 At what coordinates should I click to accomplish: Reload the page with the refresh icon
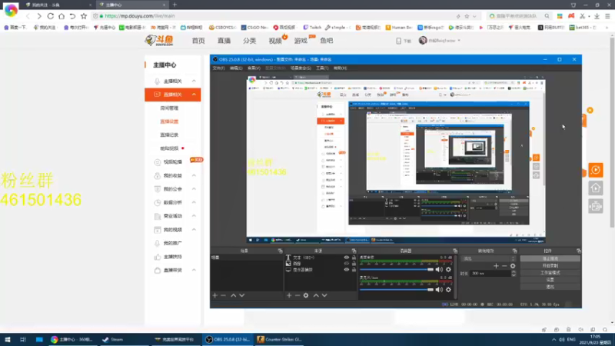(50, 16)
